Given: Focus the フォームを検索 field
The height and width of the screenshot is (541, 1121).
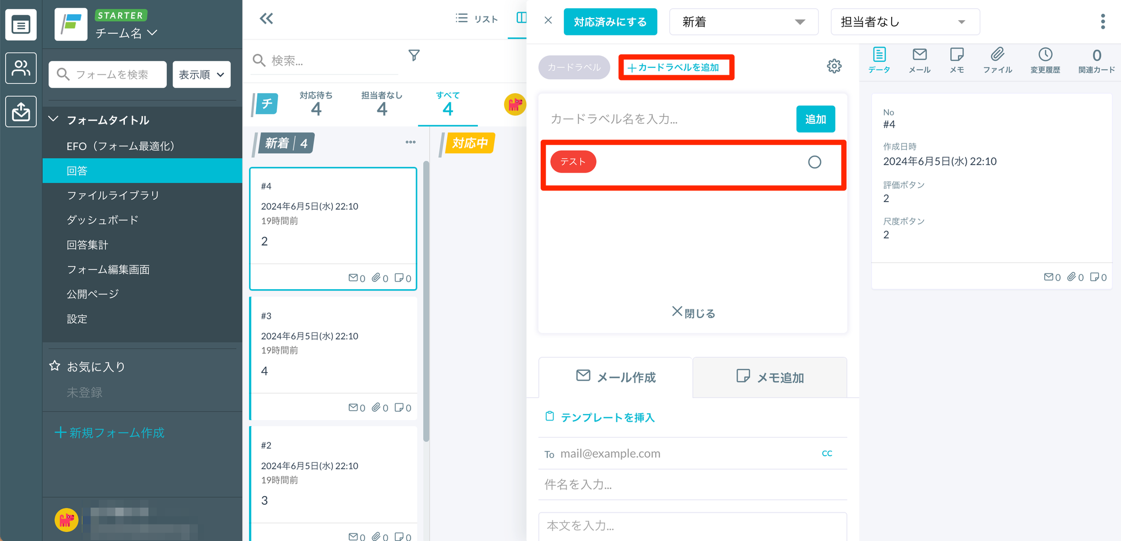Looking at the screenshot, I should point(108,74).
